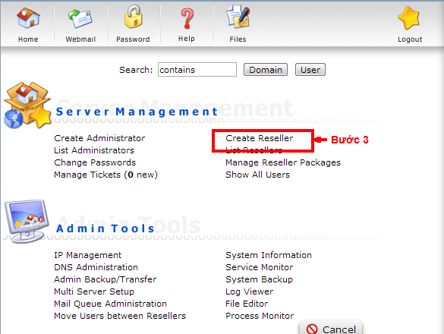Open the Create Administrator link
This screenshot has width=444, height=334.
pyautogui.click(x=99, y=138)
